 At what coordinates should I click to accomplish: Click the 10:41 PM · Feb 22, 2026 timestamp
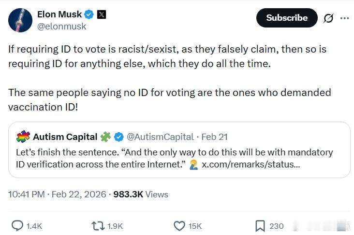58,194
